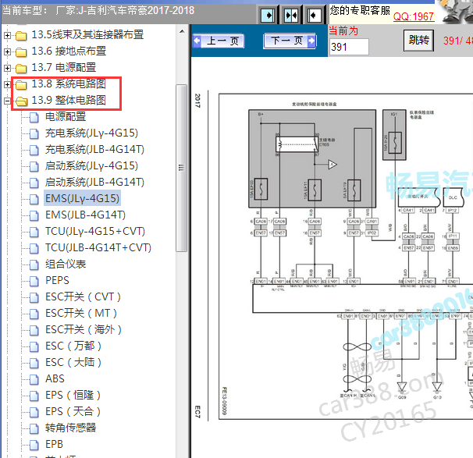Click the center split arrows icon

click(x=291, y=15)
